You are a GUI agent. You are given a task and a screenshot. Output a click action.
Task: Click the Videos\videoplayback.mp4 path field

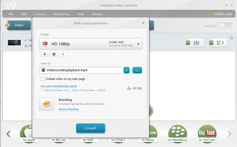[x=81, y=70]
